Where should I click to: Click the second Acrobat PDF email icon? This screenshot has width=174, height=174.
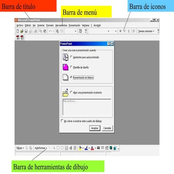[22, 37]
